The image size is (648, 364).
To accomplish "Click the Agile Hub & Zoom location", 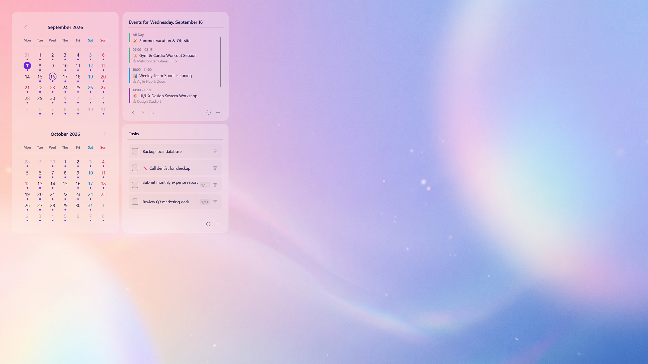I will [x=152, y=82].
